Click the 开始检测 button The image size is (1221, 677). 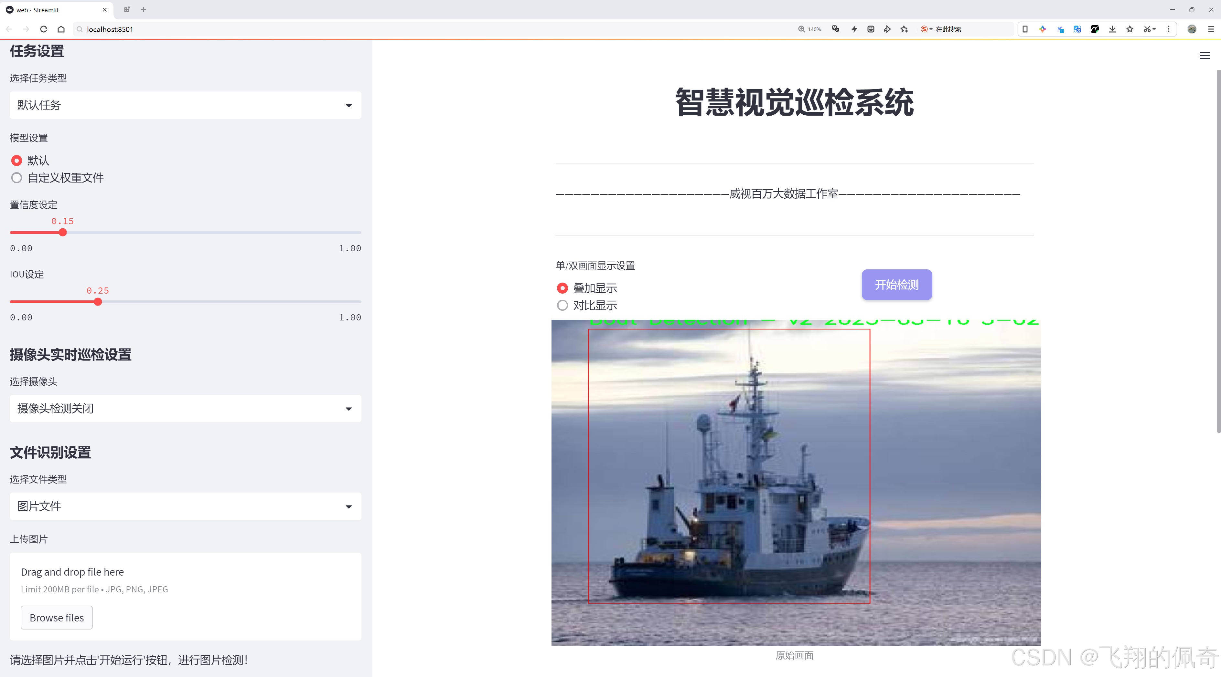(897, 285)
